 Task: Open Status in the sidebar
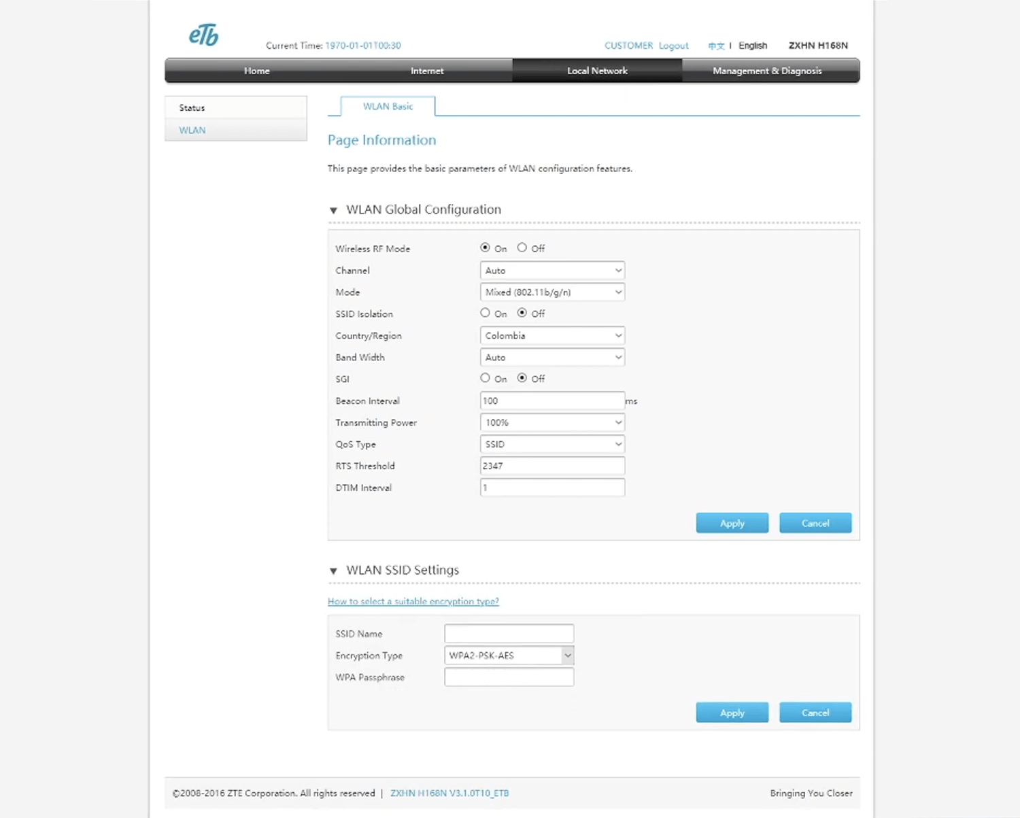[192, 108]
